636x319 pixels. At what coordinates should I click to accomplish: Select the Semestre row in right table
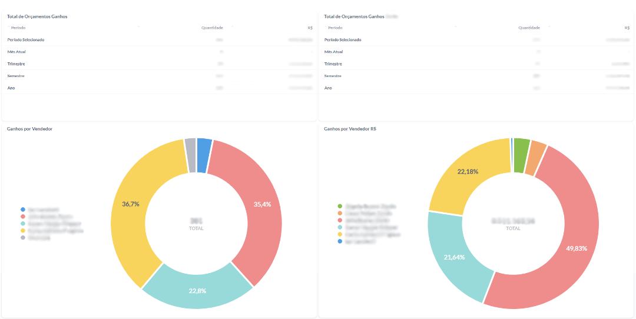click(333, 76)
